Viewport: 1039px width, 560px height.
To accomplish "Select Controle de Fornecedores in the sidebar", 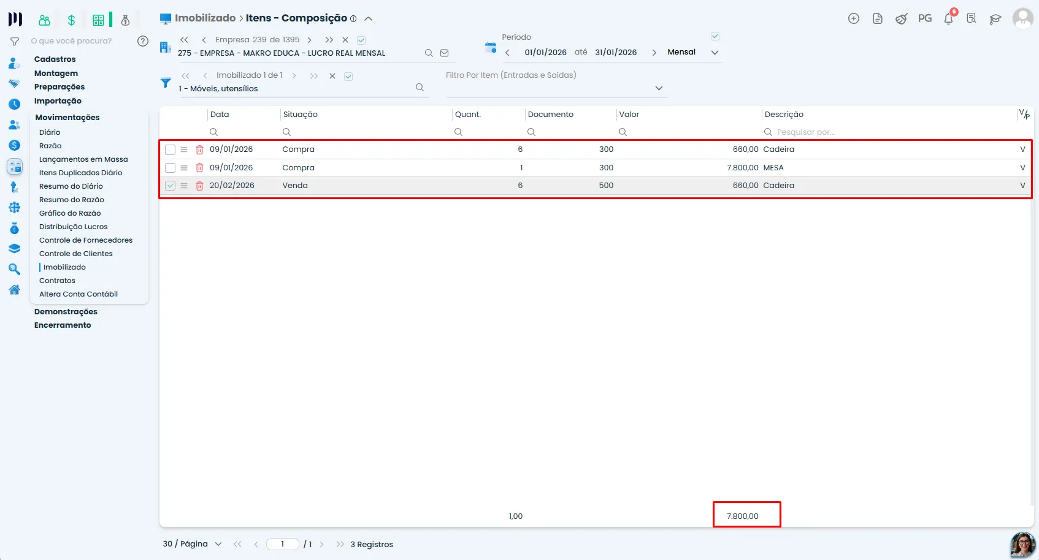I will 86,240.
